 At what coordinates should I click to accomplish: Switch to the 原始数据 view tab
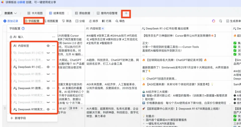coord(83,13)
